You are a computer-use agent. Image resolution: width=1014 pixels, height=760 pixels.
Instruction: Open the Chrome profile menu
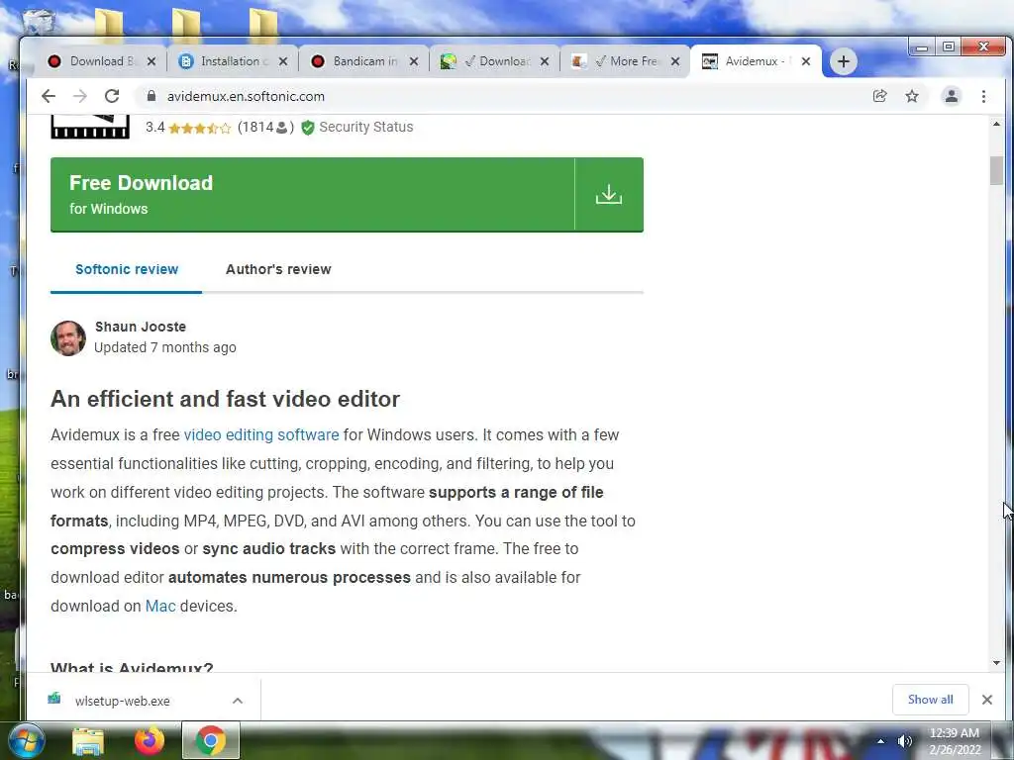952,96
